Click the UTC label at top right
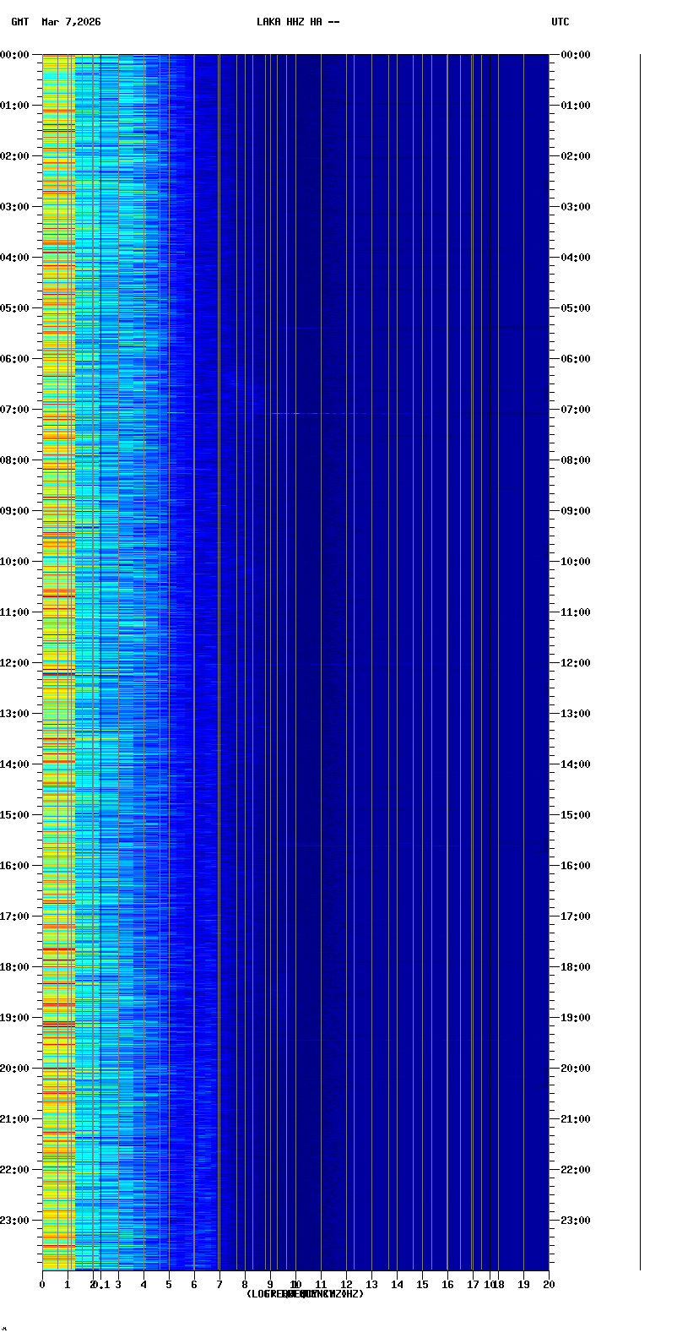The height and width of the screenshot is (1338, 677). coord(560,22)
